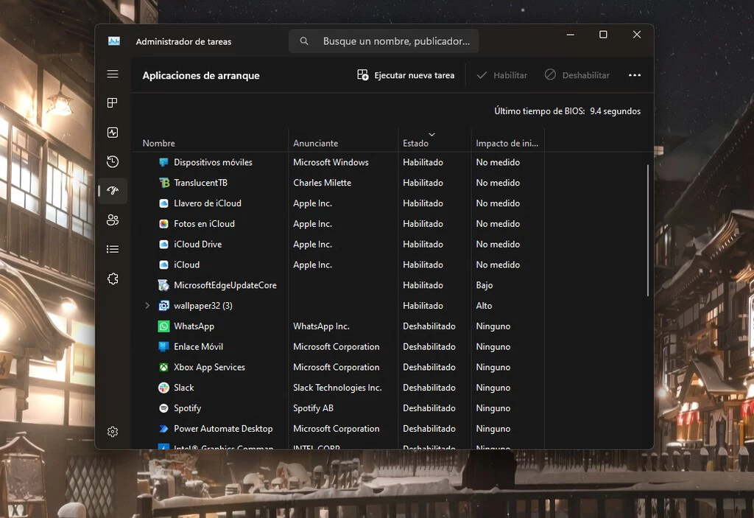This screenshot has height=518, width=754.
Task: Click the Enlace Móvil app icon
Action: [164, 346]
